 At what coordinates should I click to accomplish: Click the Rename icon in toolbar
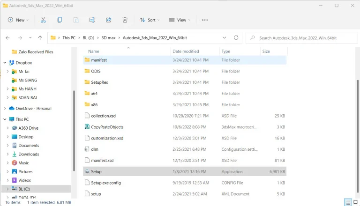92,20
